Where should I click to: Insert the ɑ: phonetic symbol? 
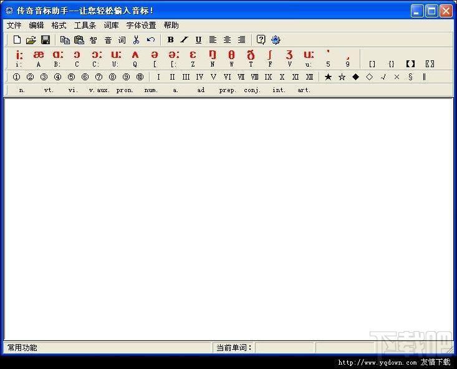[58, 58]
